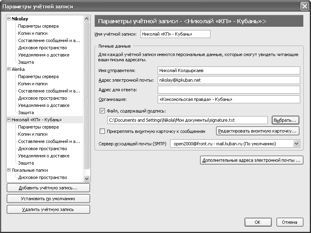
Task: Collapse the Nikolay account tree node
Action: [9, 19]
